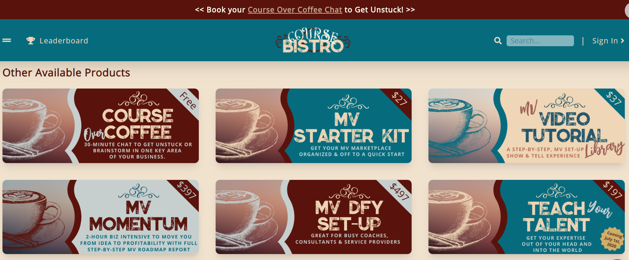Open the Course Over Coffee product card
This screenshot has width=629, height=260.
click(101, 126)
